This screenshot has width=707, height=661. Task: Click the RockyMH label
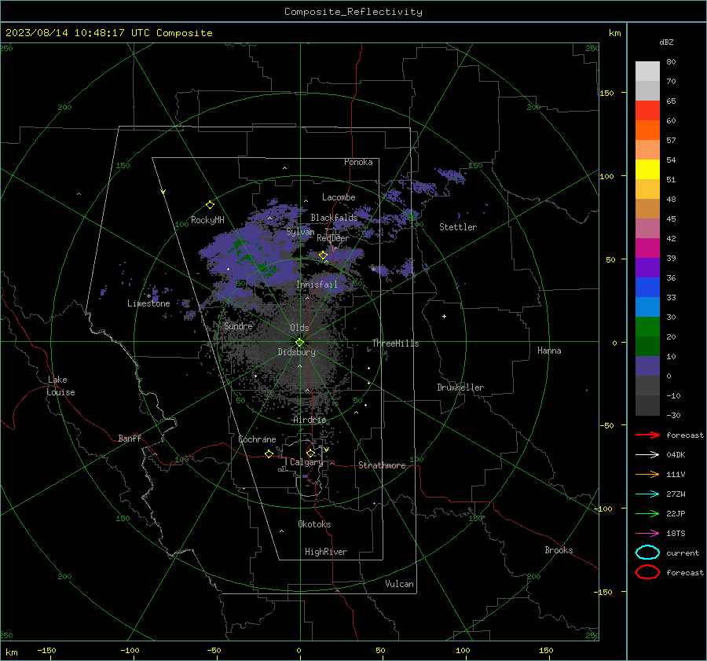[x=207, y=220]
